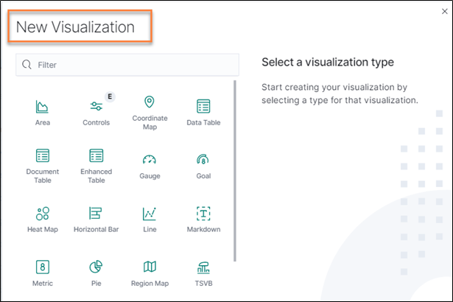Select the Area visualization icon
The width and height of the screenshot is (453, 302).
click(x=42, y=107)
